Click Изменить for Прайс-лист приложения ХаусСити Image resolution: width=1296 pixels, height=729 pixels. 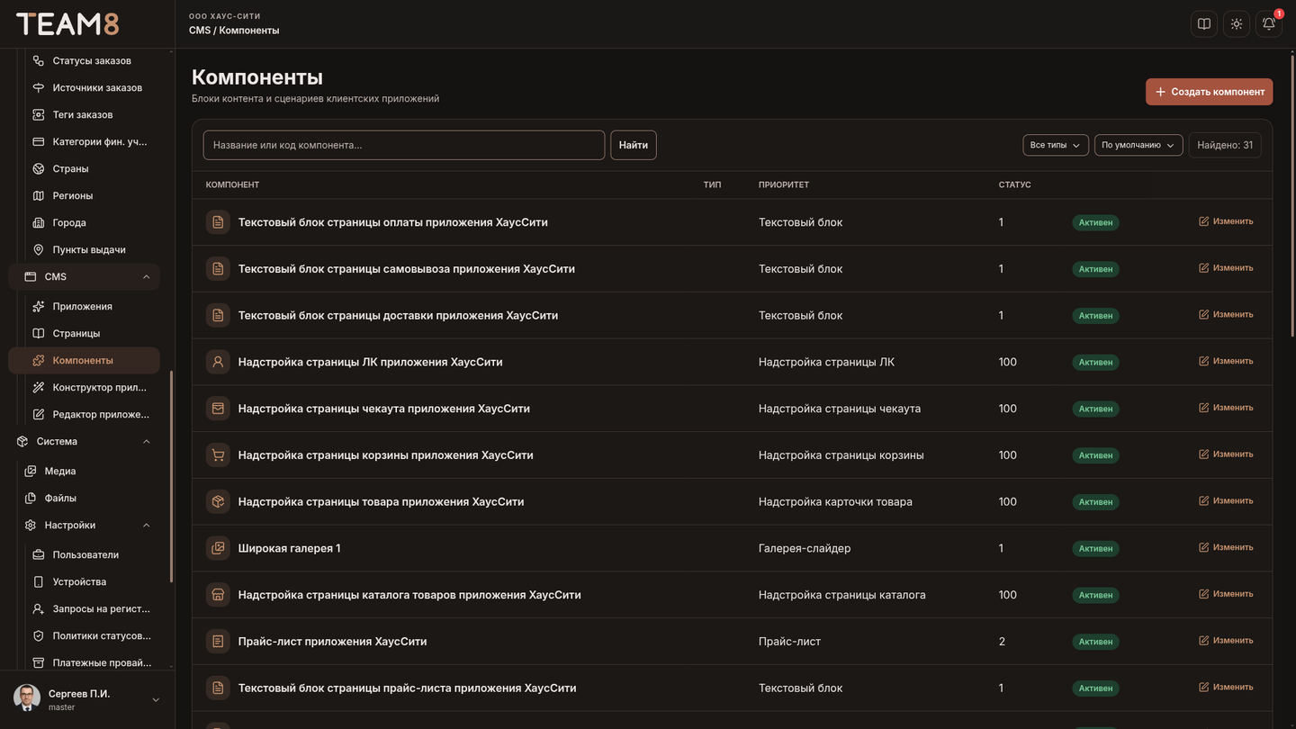(1226, 641)
